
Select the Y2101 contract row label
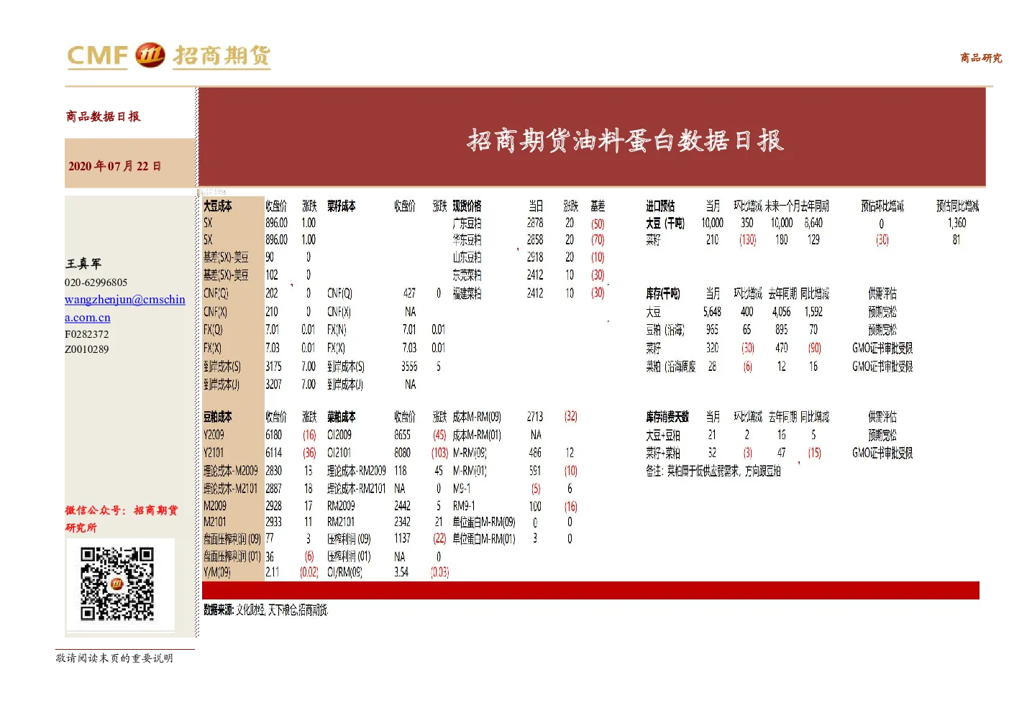click(214, 453)
